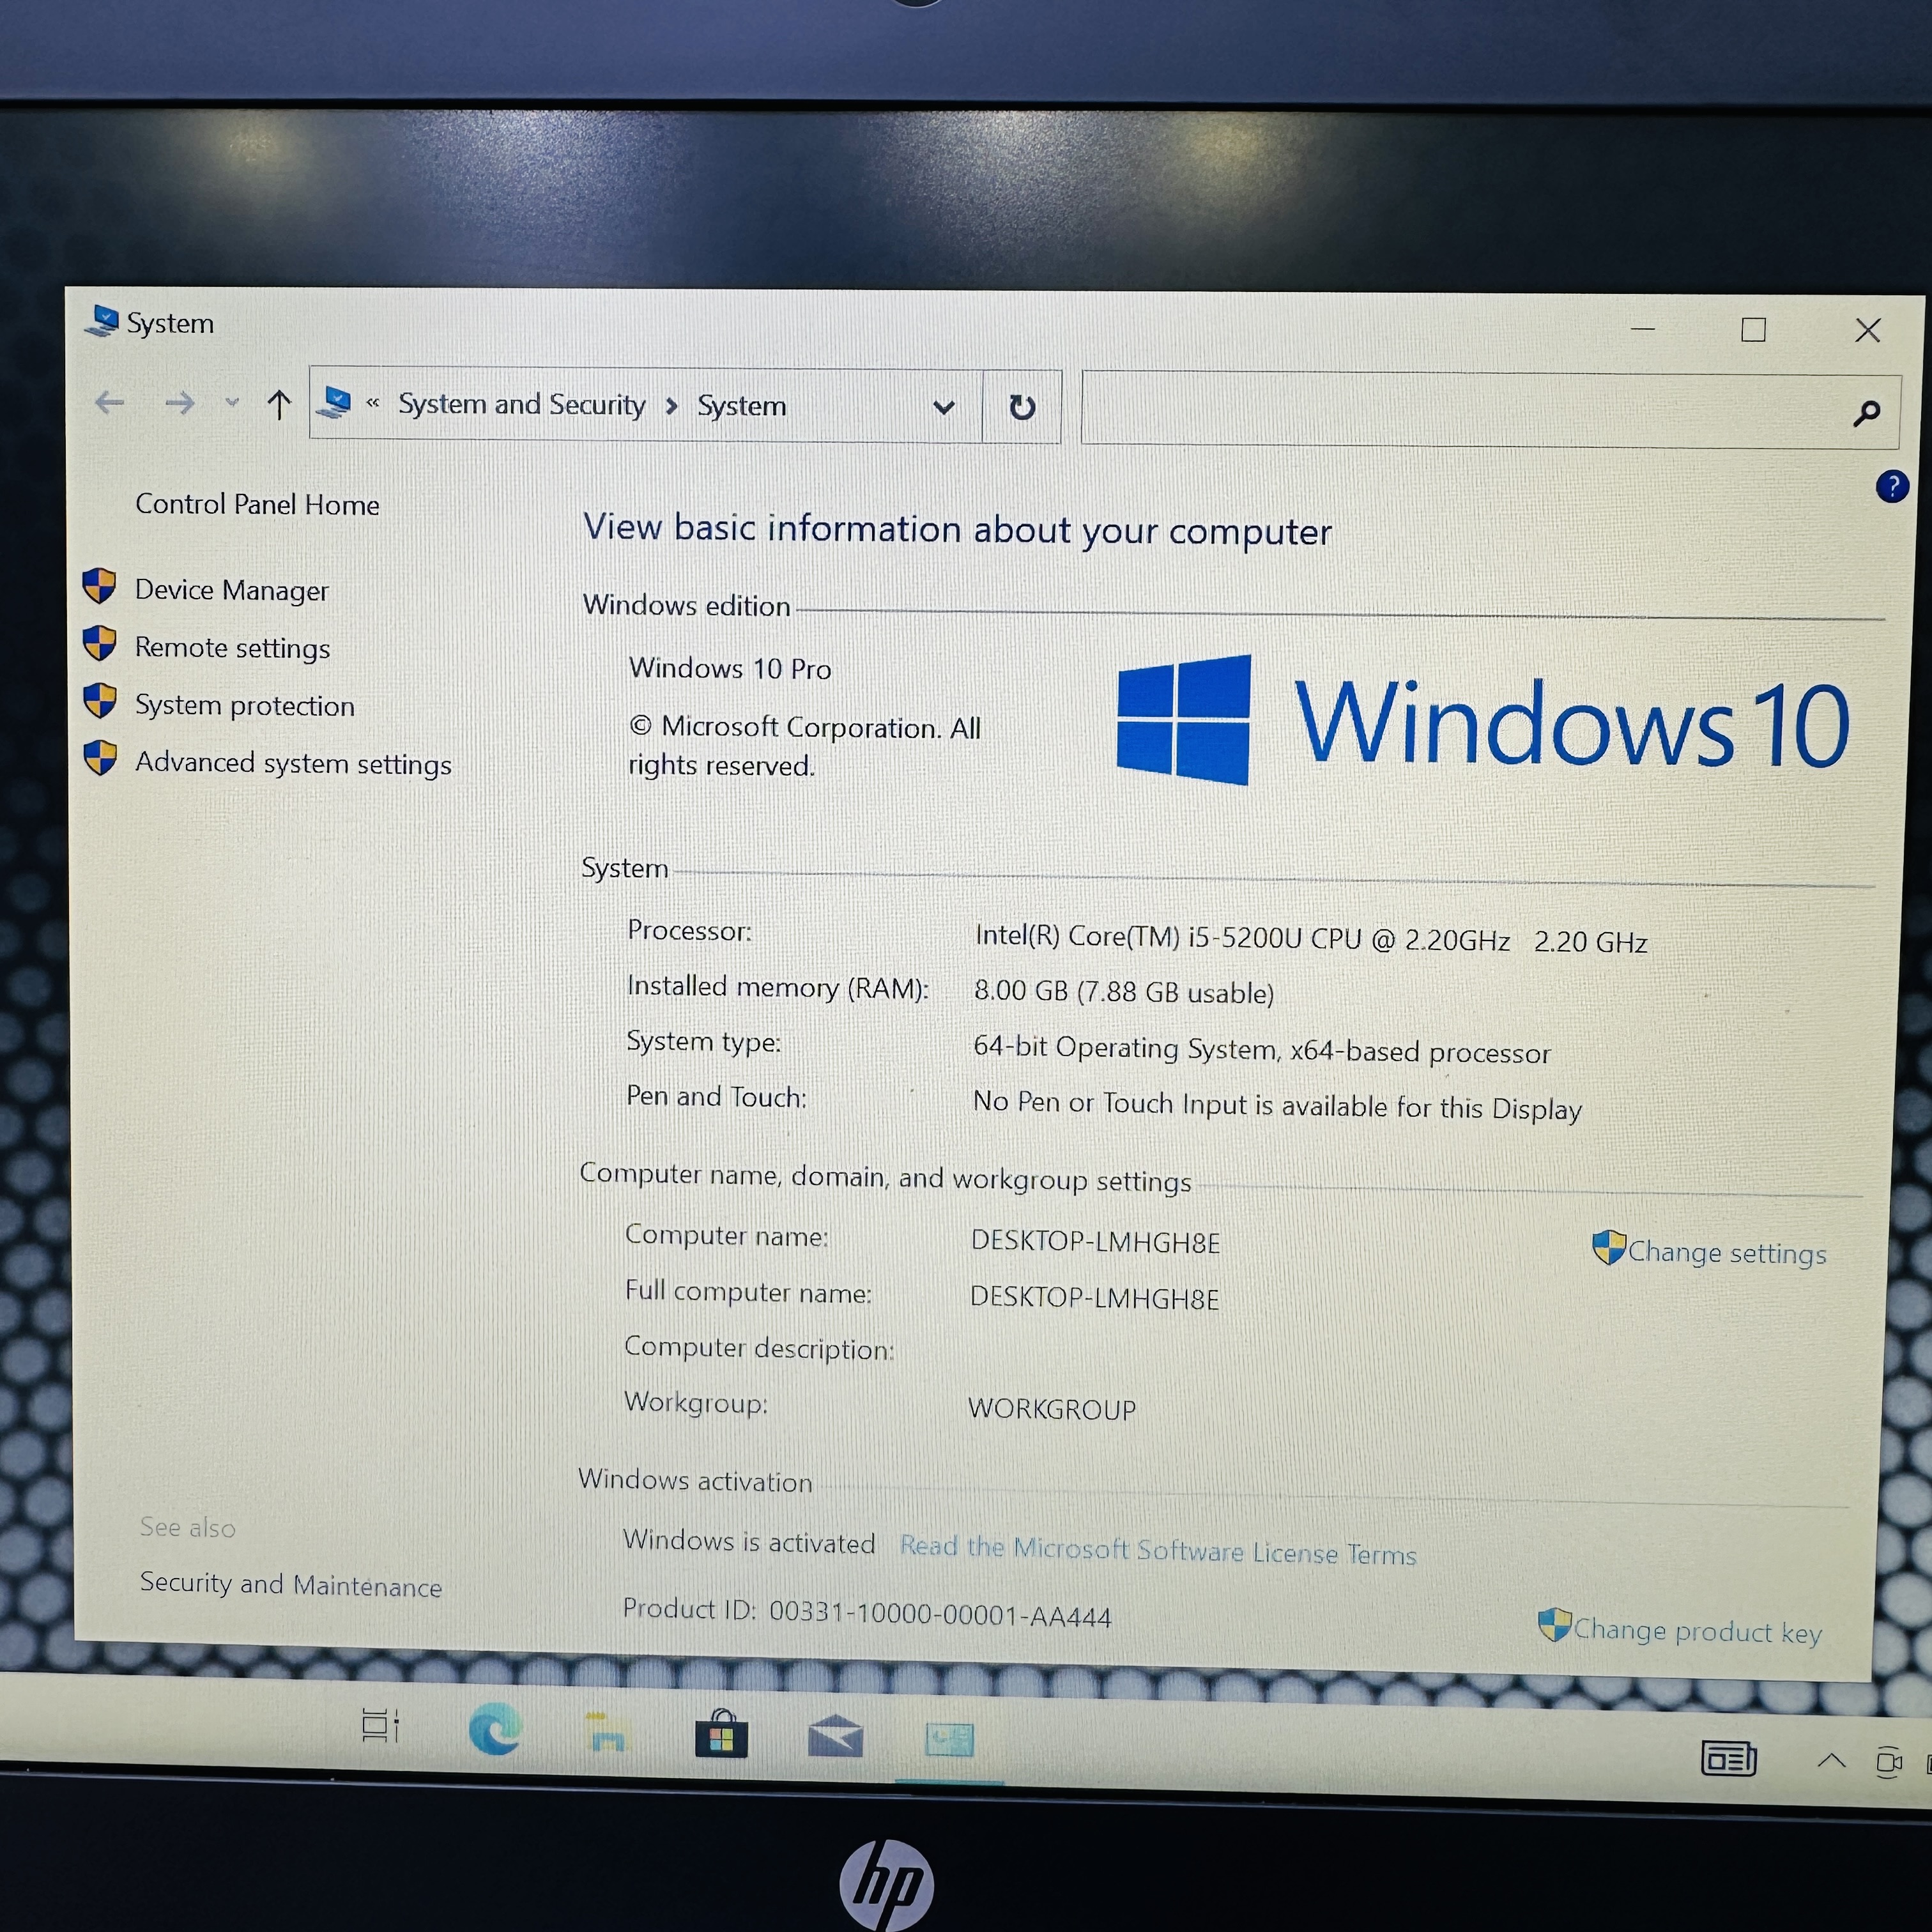This screenshot has width=1932, height=1932.
Task: Click Change settings for computer name
Action: [x=1727, y=1253]
